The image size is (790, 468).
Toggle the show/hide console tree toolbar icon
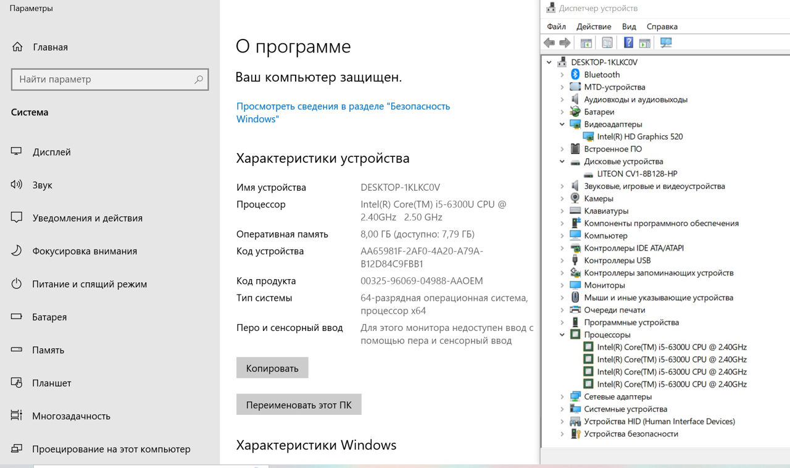click(x=586, y=43)
